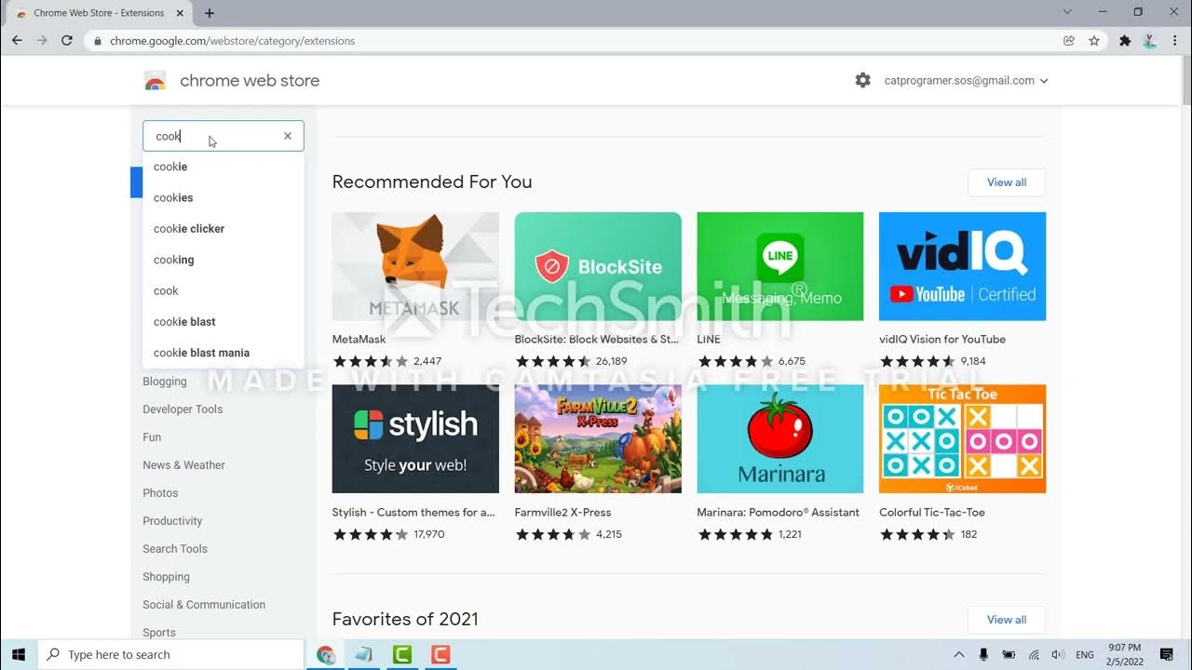Choose the "cookie clicker" suggestion
1192x670 pixels.
pyautogui.click(x=223, y=229)
